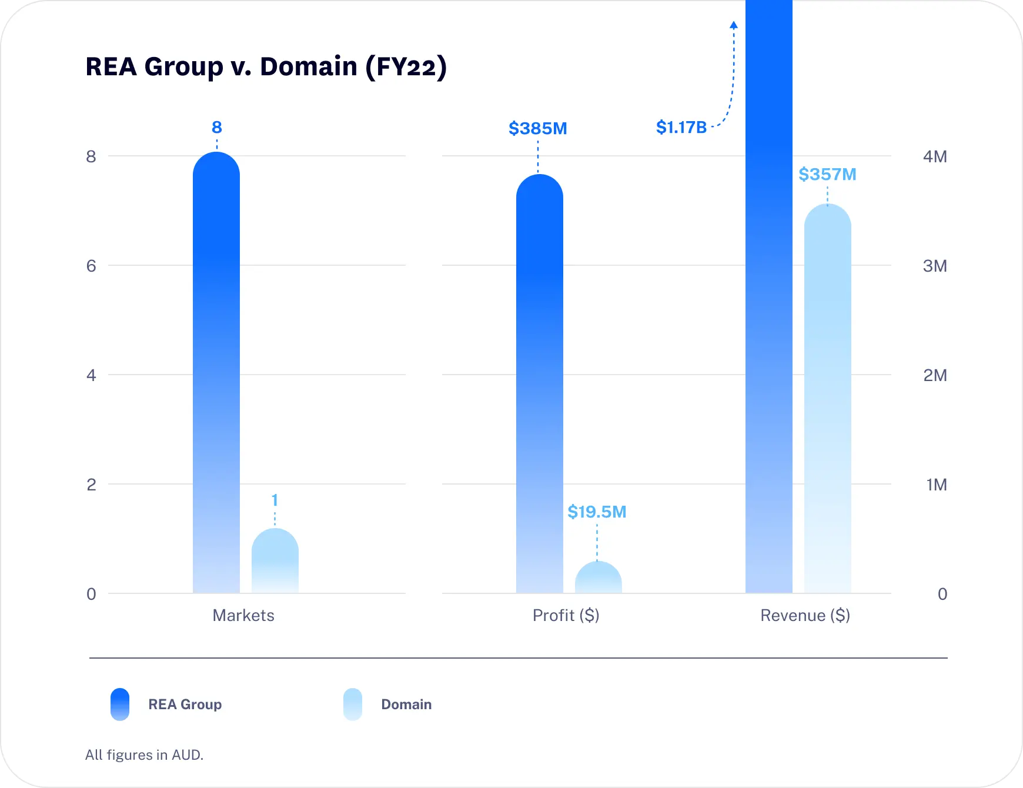Click the Domain legend color swatch
Viewport: 1023px width, 788px height.
(x=353, y=704)
